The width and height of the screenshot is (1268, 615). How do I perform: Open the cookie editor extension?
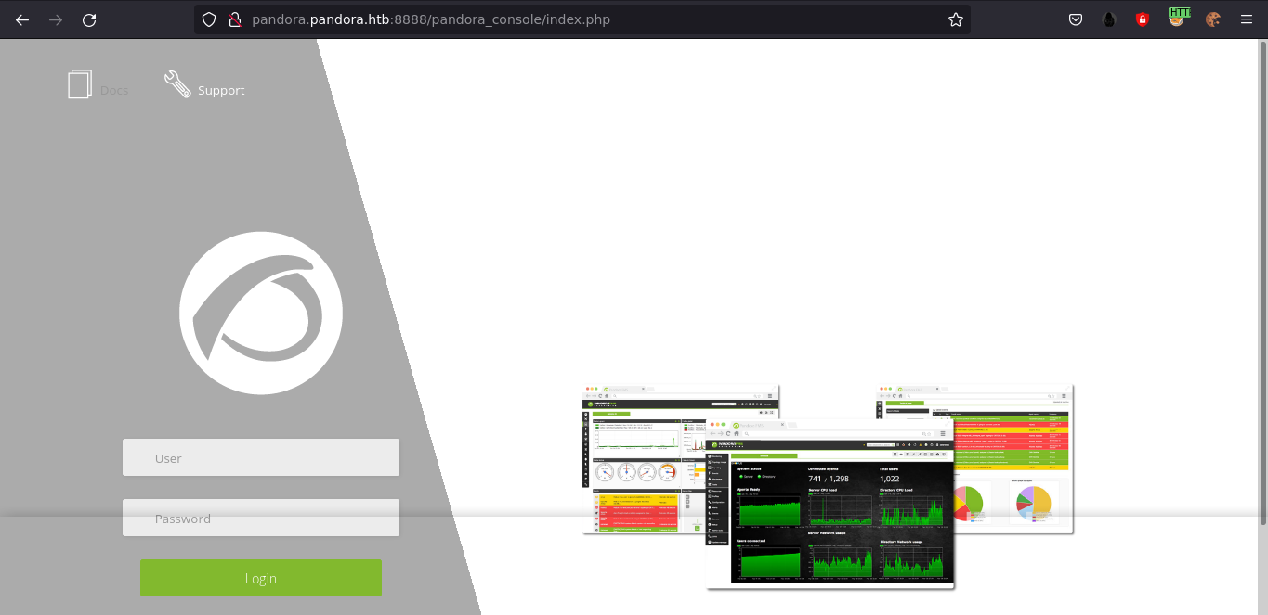pos(1212,19)
